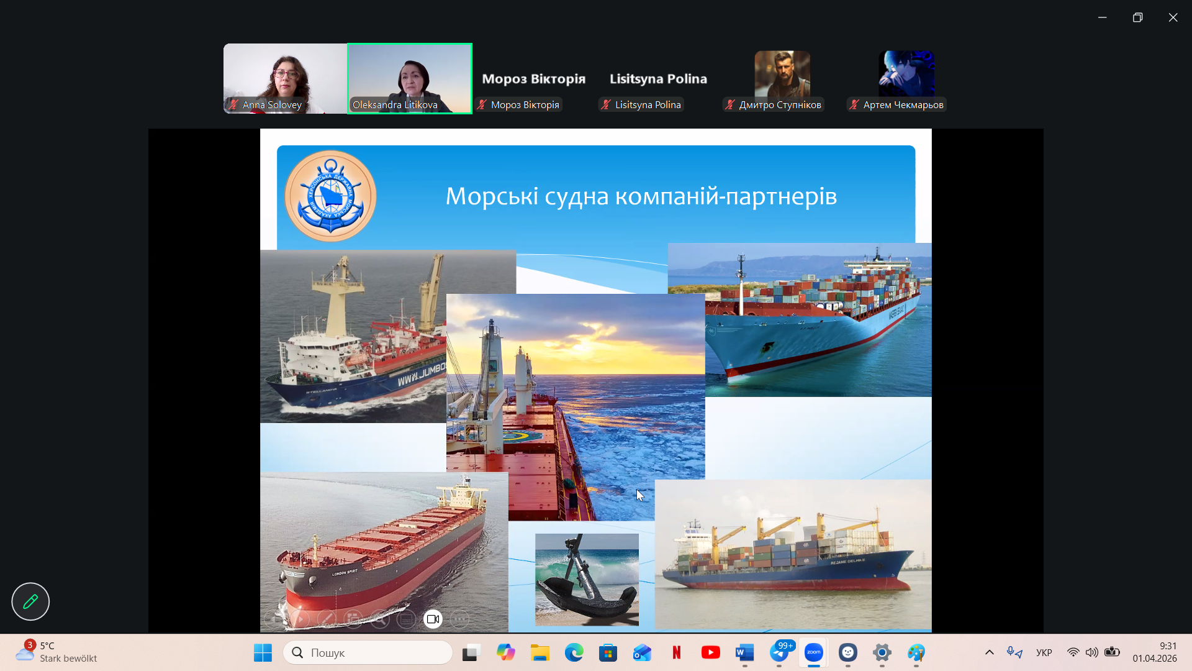Switch the УКР keyboard language indicator
The image size is (1192, 671).
pos(1044,652)
